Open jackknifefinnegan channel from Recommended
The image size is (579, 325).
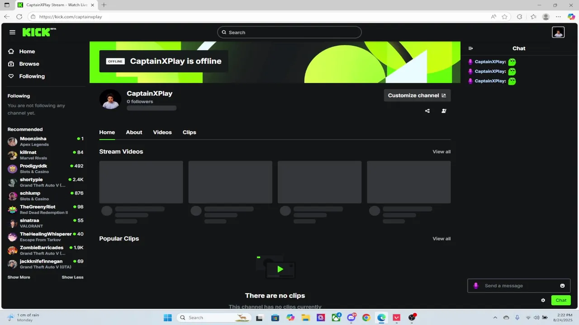(45, 264)
